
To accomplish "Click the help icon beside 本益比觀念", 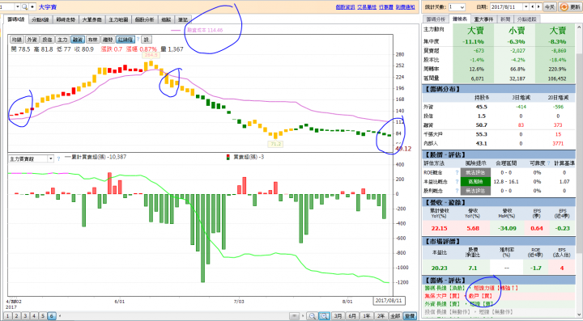I will click(x=457, y=182).
